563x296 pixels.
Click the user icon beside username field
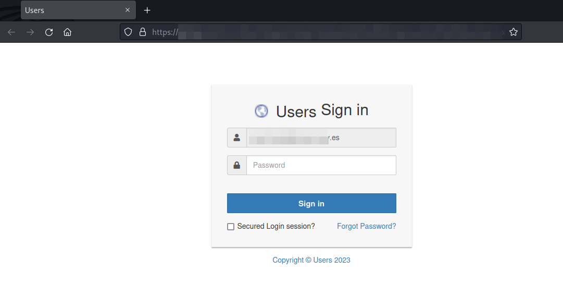pos(237,138)
